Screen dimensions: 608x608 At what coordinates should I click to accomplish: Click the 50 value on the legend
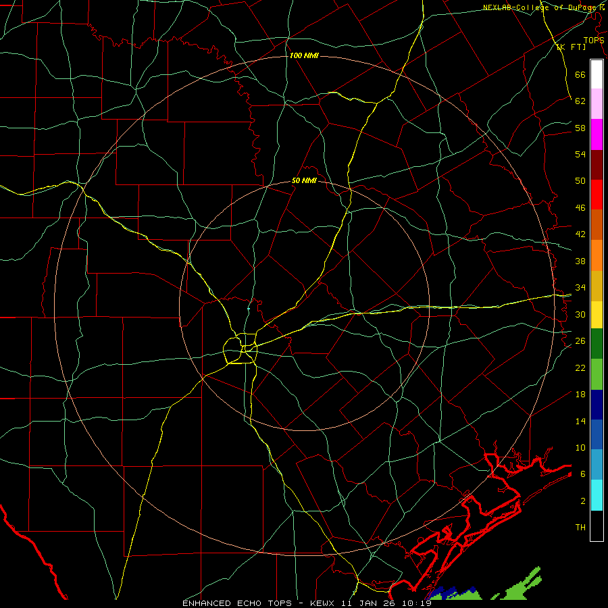(x=580, y=180)
